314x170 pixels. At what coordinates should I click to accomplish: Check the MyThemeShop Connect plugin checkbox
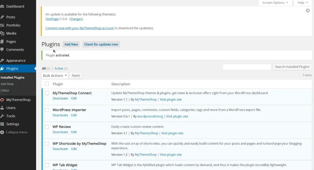point(47,93)
